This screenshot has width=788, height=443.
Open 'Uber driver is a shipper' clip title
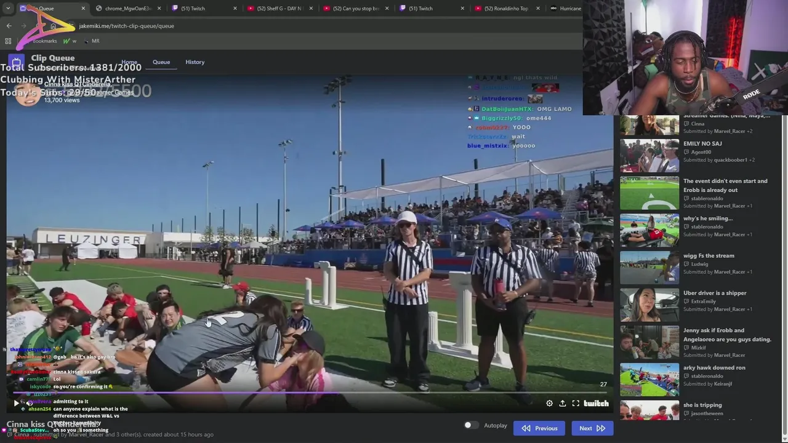[x=715, y=293]
